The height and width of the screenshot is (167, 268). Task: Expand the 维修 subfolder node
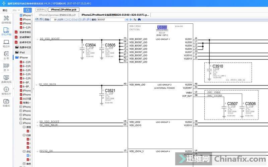click(24, 164)
